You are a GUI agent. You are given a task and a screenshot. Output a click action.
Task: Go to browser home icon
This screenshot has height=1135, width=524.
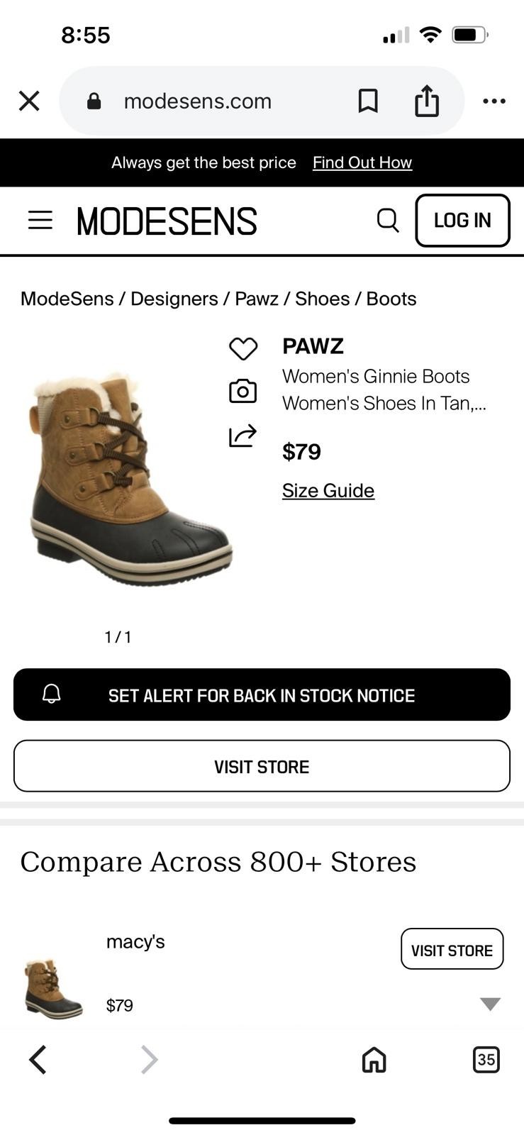coord(374,1060)
